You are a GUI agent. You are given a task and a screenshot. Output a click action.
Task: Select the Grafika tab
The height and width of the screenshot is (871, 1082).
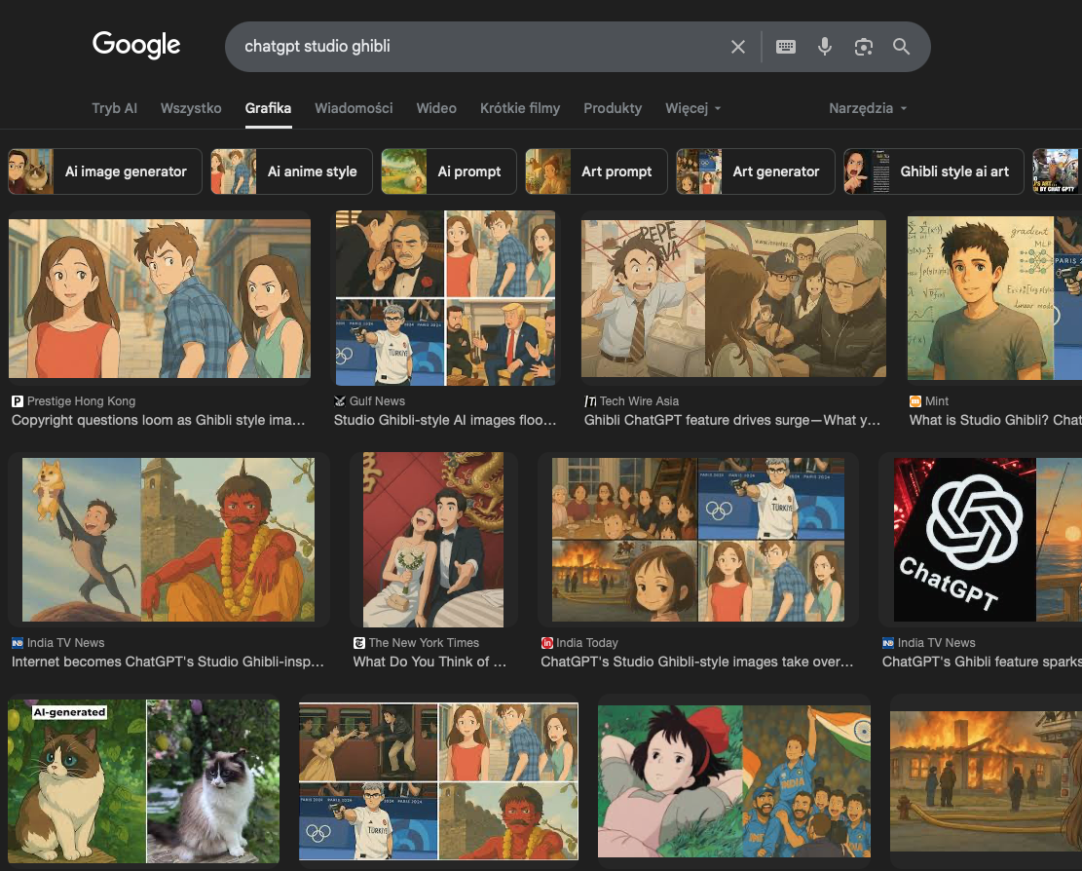coord(269,108)
